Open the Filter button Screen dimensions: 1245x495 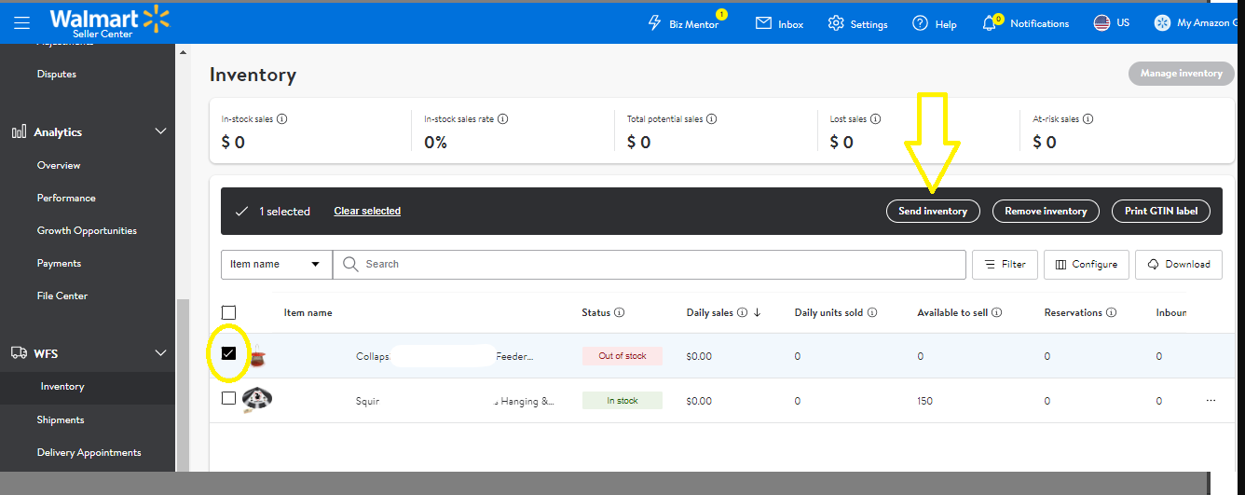[1005, 265]
